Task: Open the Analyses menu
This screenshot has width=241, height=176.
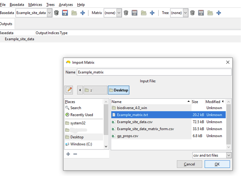Action: 66,5
